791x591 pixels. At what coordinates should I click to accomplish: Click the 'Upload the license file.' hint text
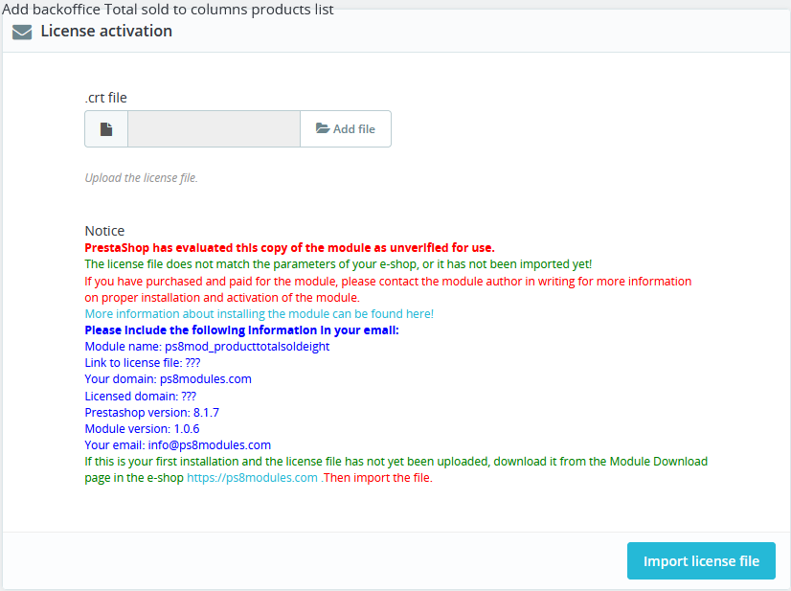[x=142, y=178]
